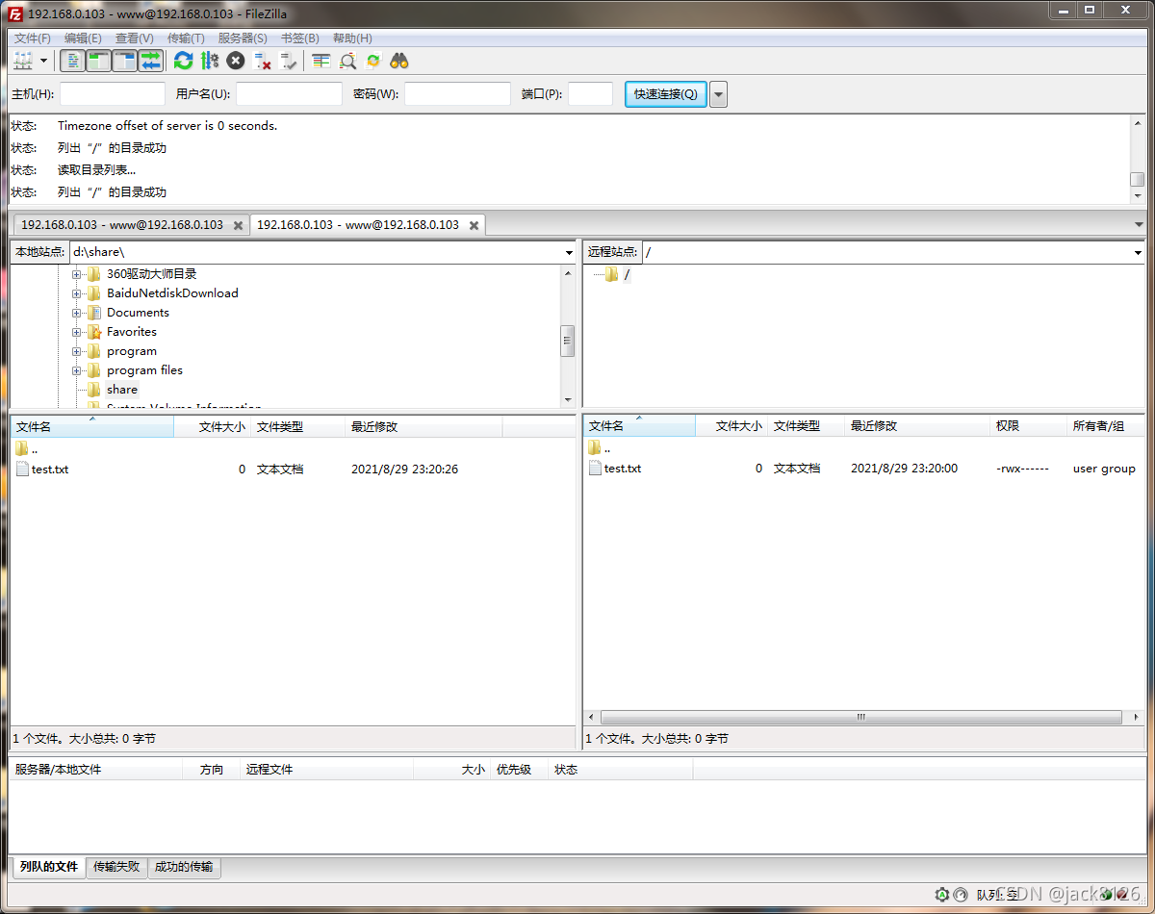Cancel current operation icon
Screen dimensions: 1155x914
236,61
